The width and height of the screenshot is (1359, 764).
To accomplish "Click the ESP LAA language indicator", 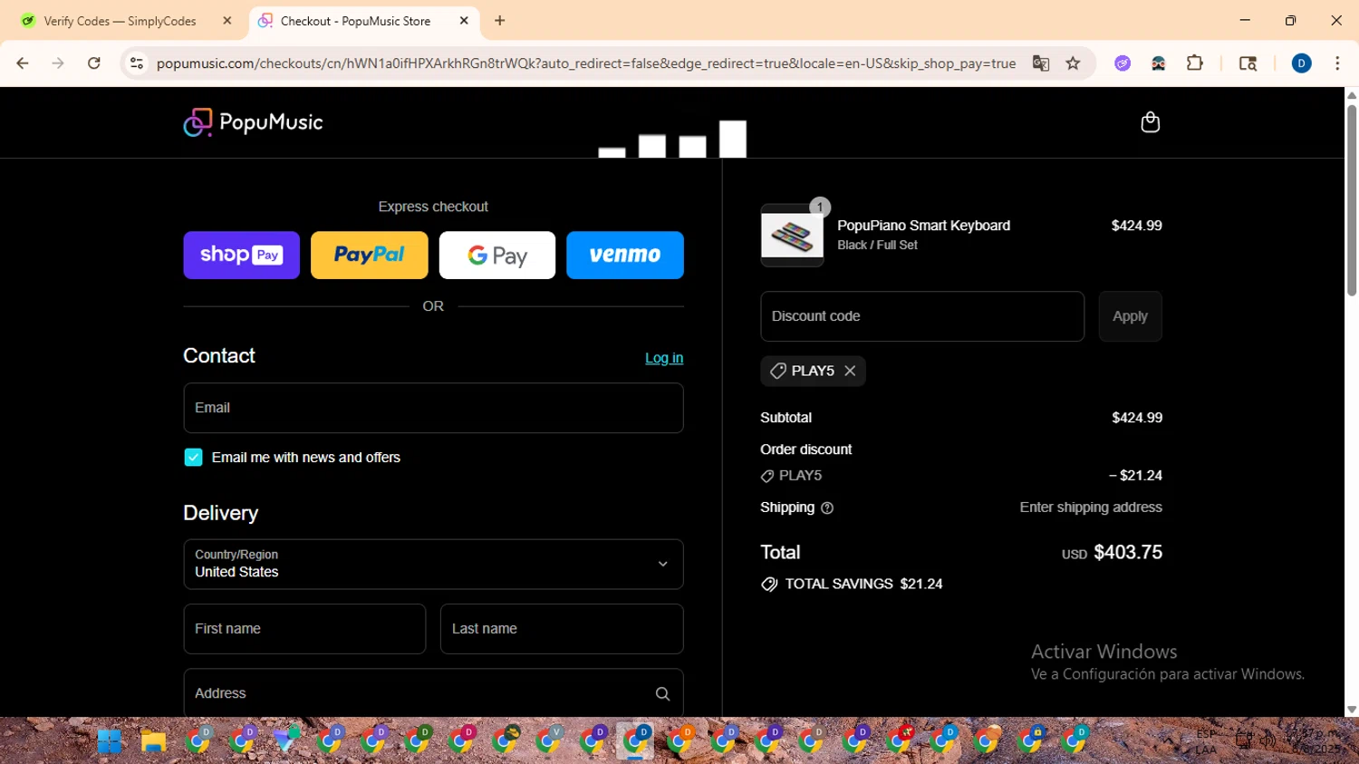I will click(1206, 741).
